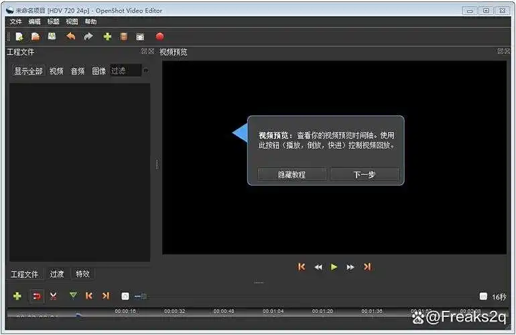Click the 下一步 button in the tutorial
Screen dimensions: 516x335
(365, 174)
